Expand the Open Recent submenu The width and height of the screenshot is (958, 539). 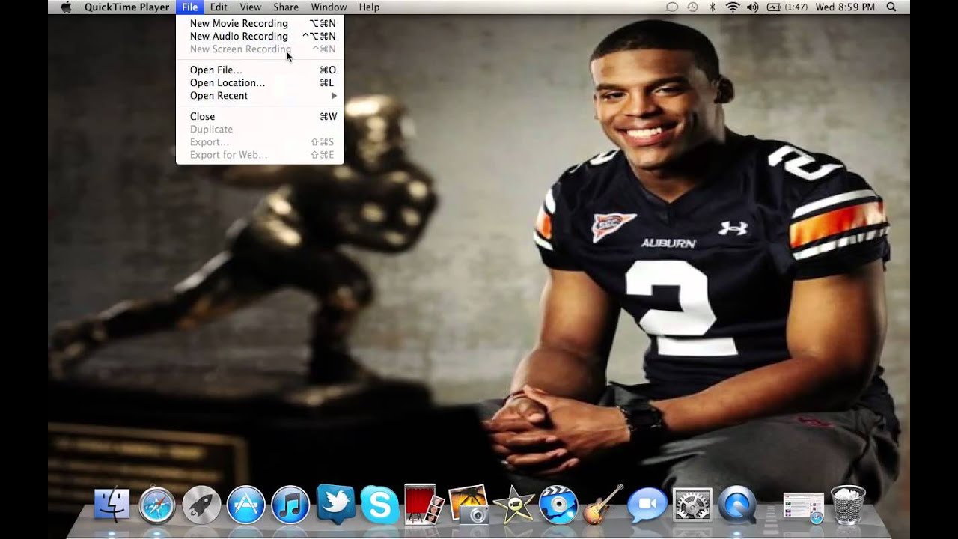pos(260,96)
